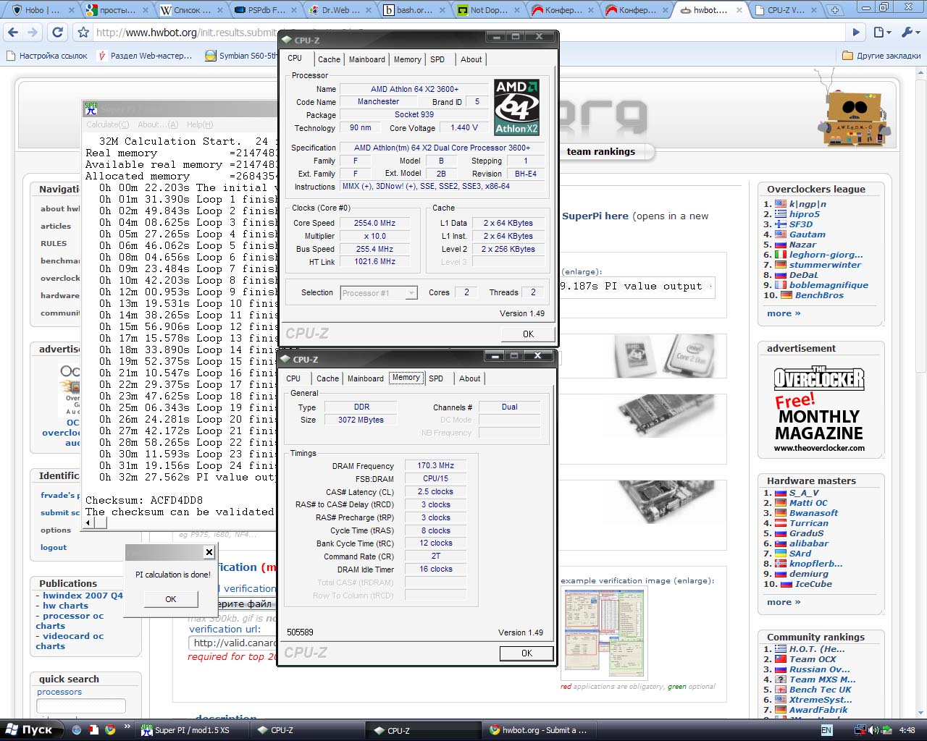The height and width of the screenshot is (741, 927).
Task: Reload the hwbot page
Action: point(57,33)
